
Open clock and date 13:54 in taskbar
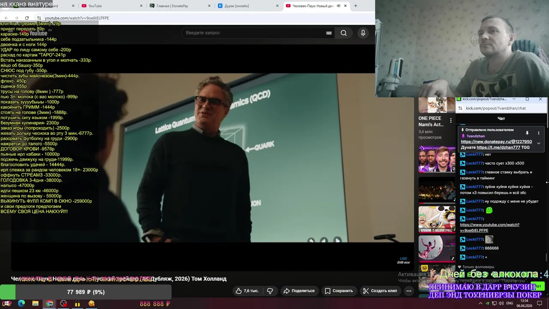click(x=524, y=303)
